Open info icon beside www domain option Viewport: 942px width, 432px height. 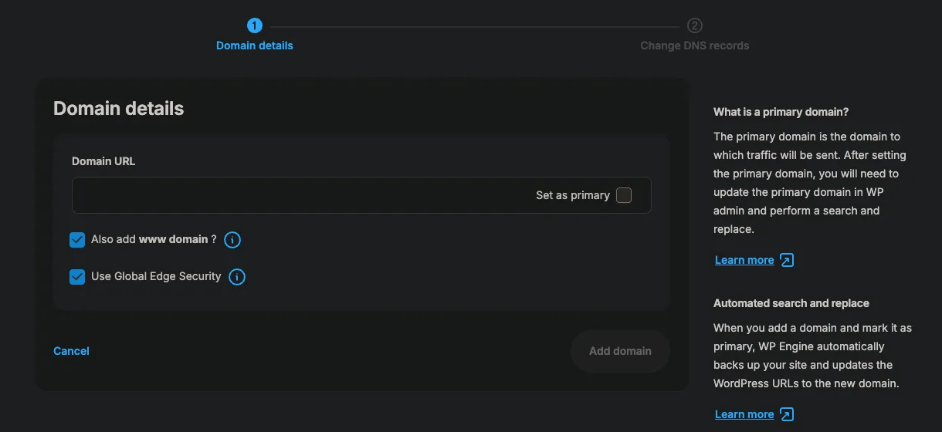point(232,240)
